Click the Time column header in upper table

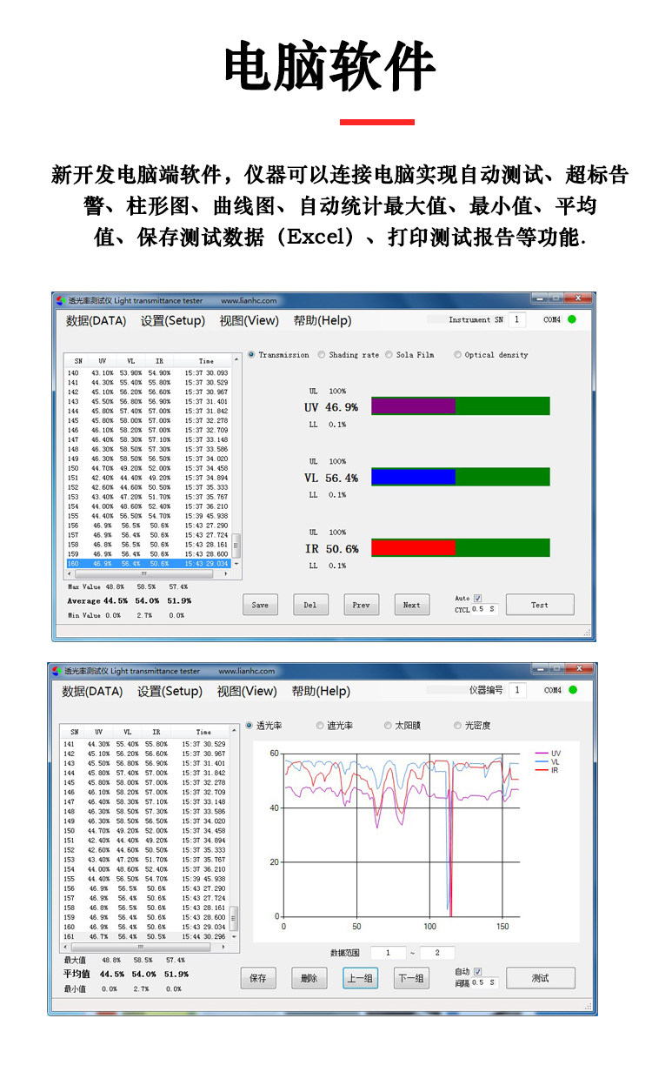pyautogui.click(x=205, y=360)
